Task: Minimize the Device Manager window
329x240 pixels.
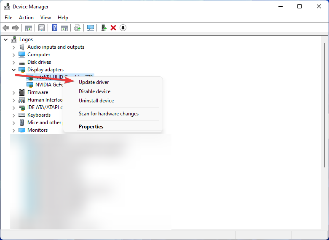Action: (281, 6)
